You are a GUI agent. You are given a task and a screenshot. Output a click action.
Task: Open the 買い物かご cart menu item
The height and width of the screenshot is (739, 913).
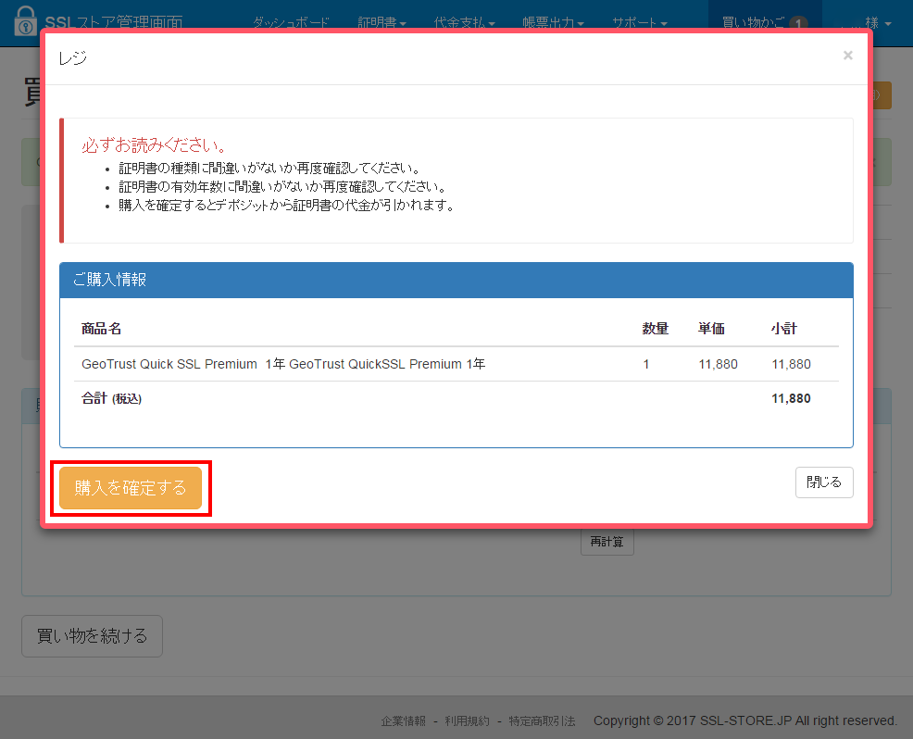tap(765, 23)
